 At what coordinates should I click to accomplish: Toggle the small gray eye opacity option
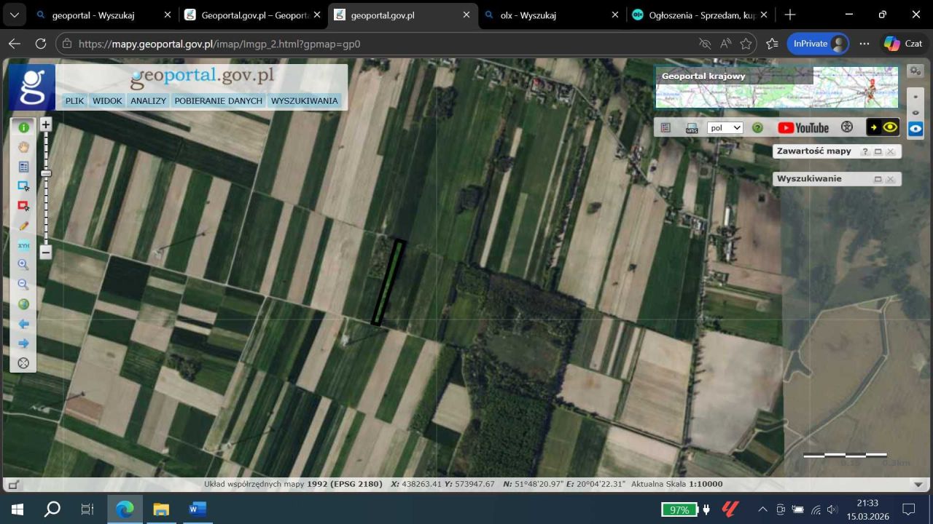click(x=916, y=113)
